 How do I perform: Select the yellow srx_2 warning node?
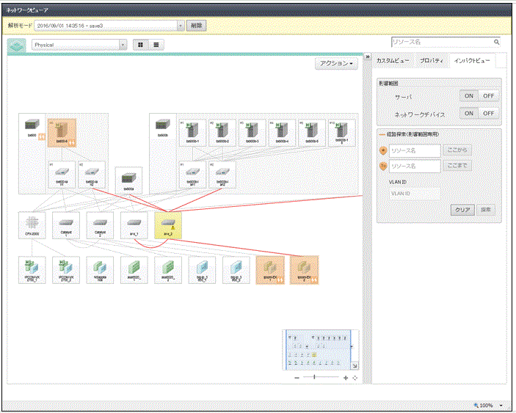(168, 225)
